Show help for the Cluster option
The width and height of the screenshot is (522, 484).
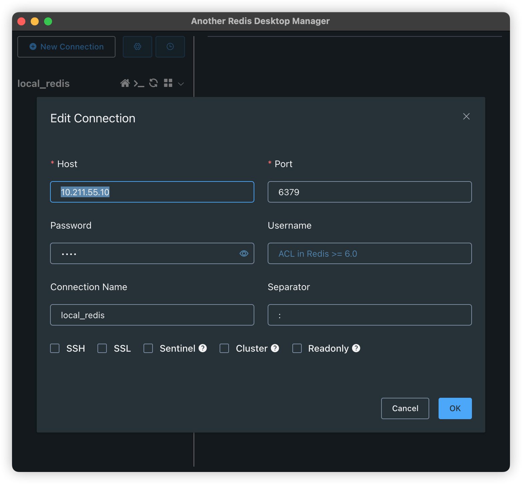[275, 348]
